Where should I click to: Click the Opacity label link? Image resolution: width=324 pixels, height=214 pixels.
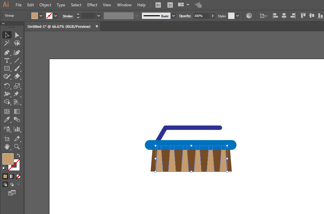[x=185, y=16]
